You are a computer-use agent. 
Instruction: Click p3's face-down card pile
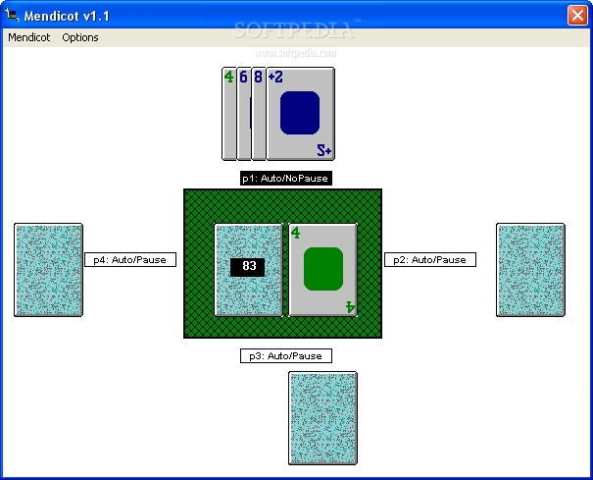pos(323,418)
